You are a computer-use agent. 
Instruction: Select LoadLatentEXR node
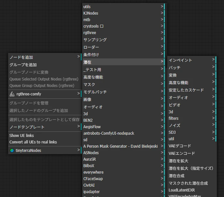click(182, 190)
